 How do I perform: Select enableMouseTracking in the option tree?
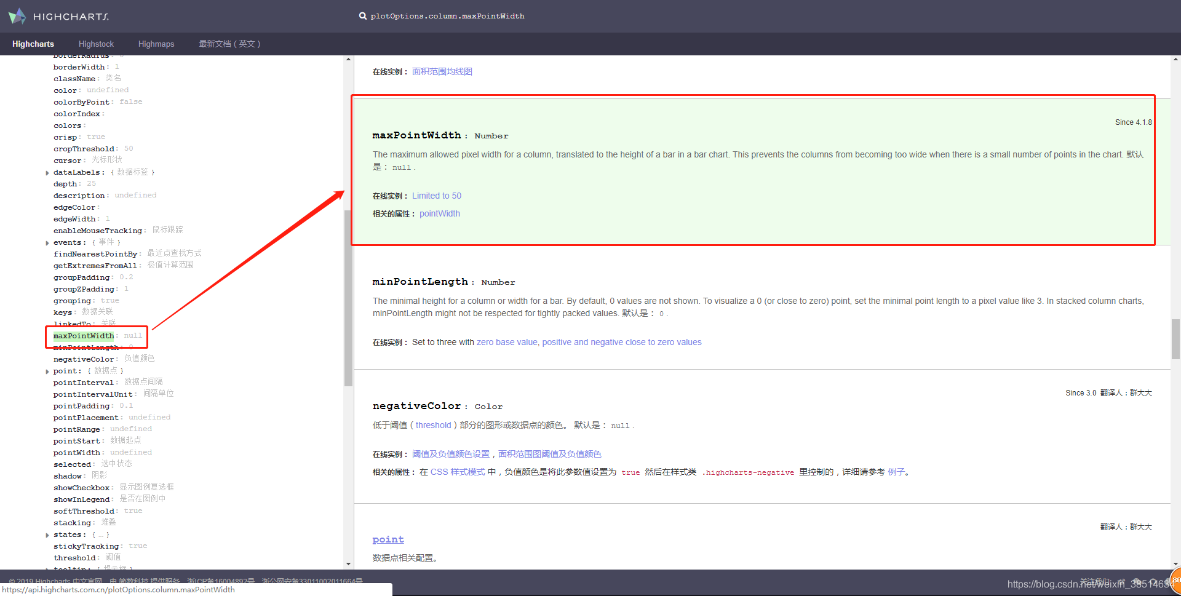click(98, 231)
